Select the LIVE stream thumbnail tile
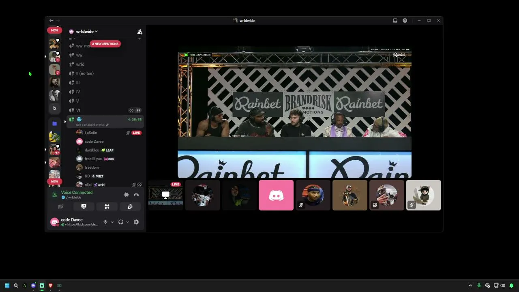The image size is (519, 292). point(165,195)
